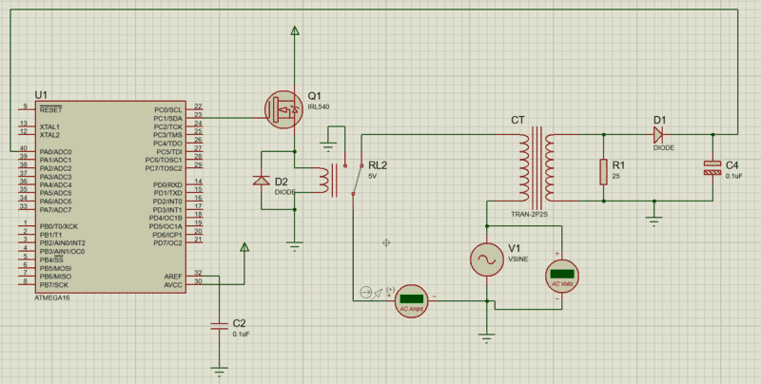Viewport: 761px width, 384px height.
Task: Click the power terminal above Q1
Action: pyautogui.click(x=295, y=32)
